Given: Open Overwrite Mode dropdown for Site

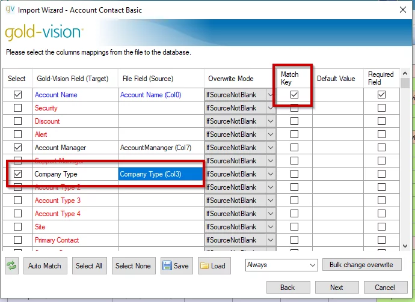Looking at the screenshot, I should 271,227.
